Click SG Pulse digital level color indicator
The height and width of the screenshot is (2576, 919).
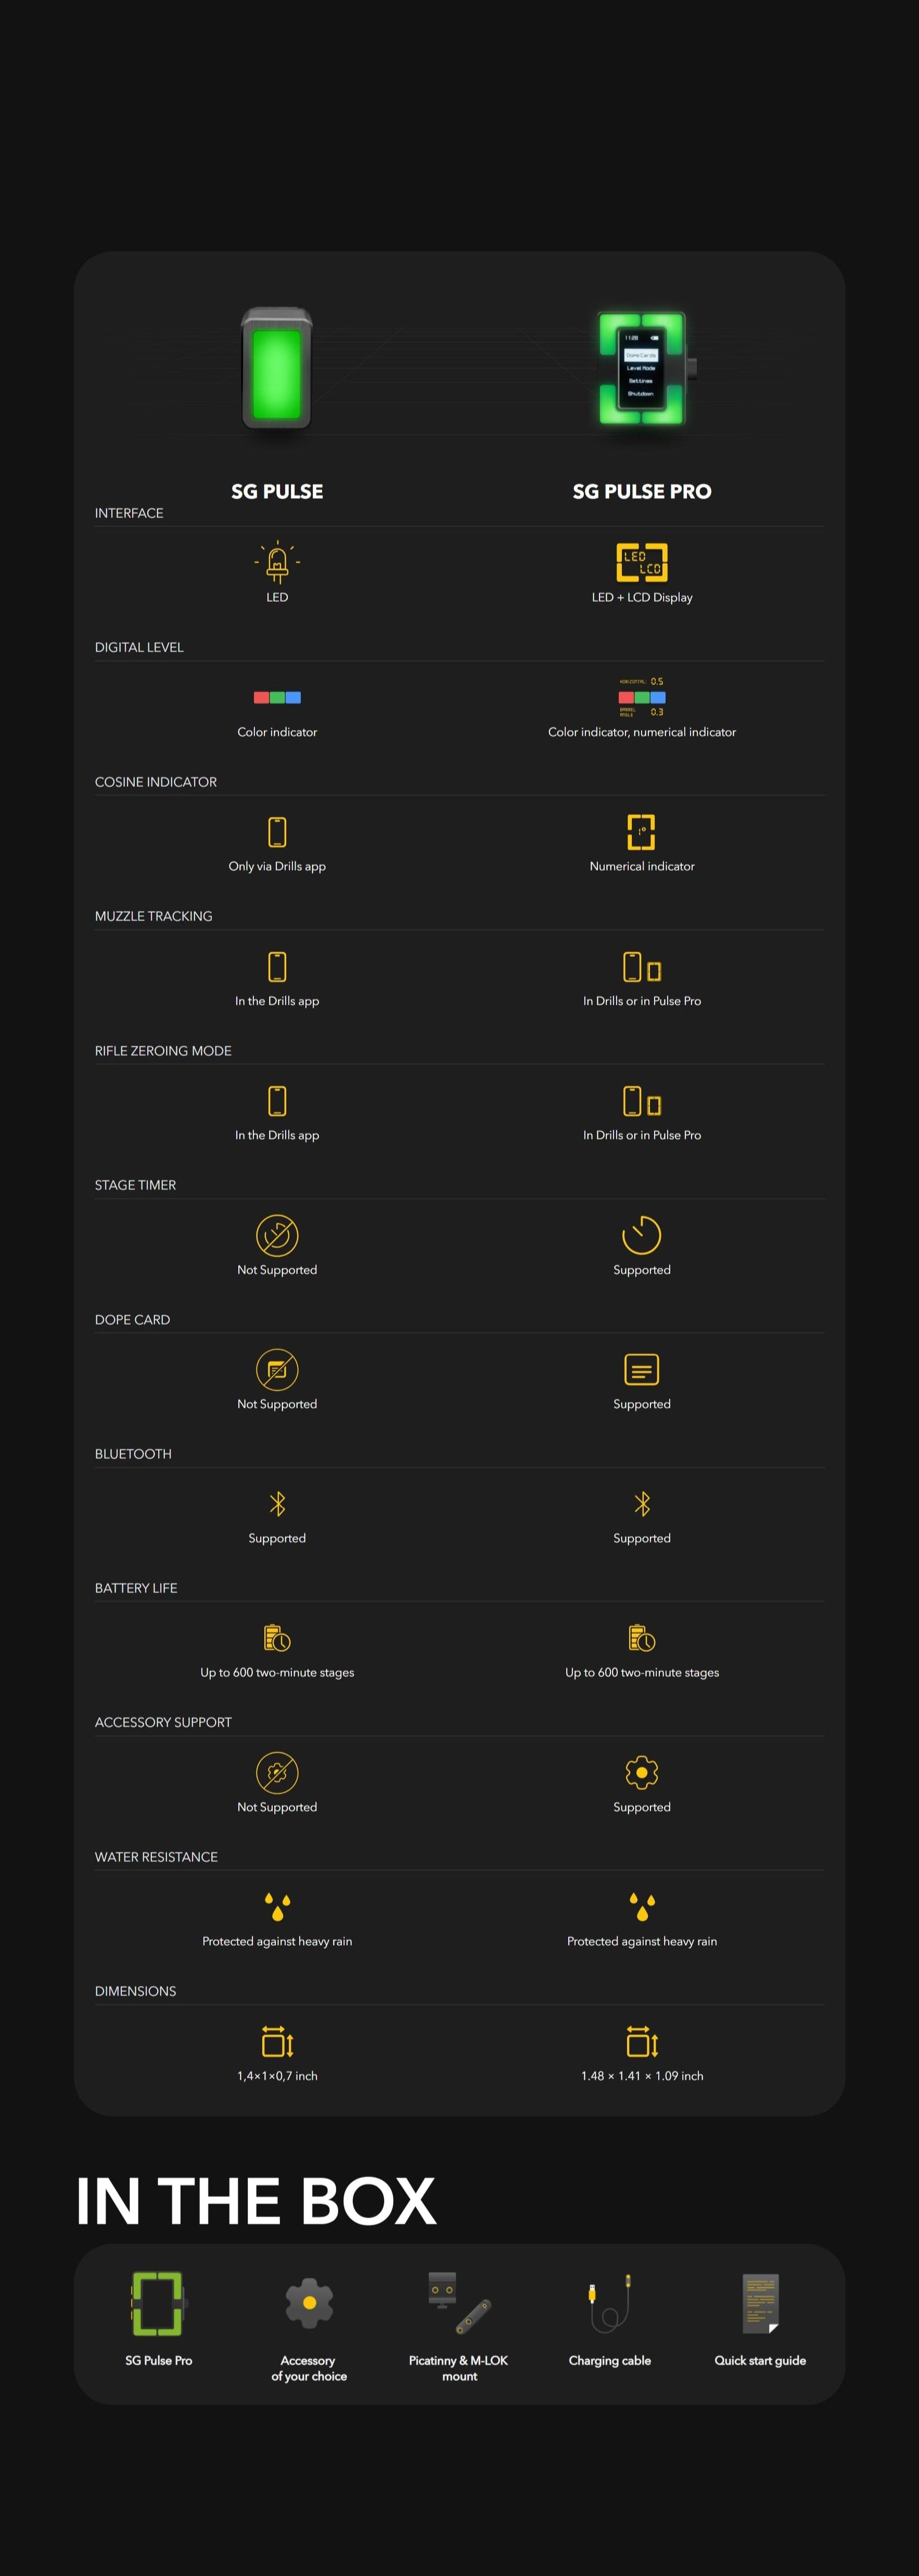click(277, 697)
